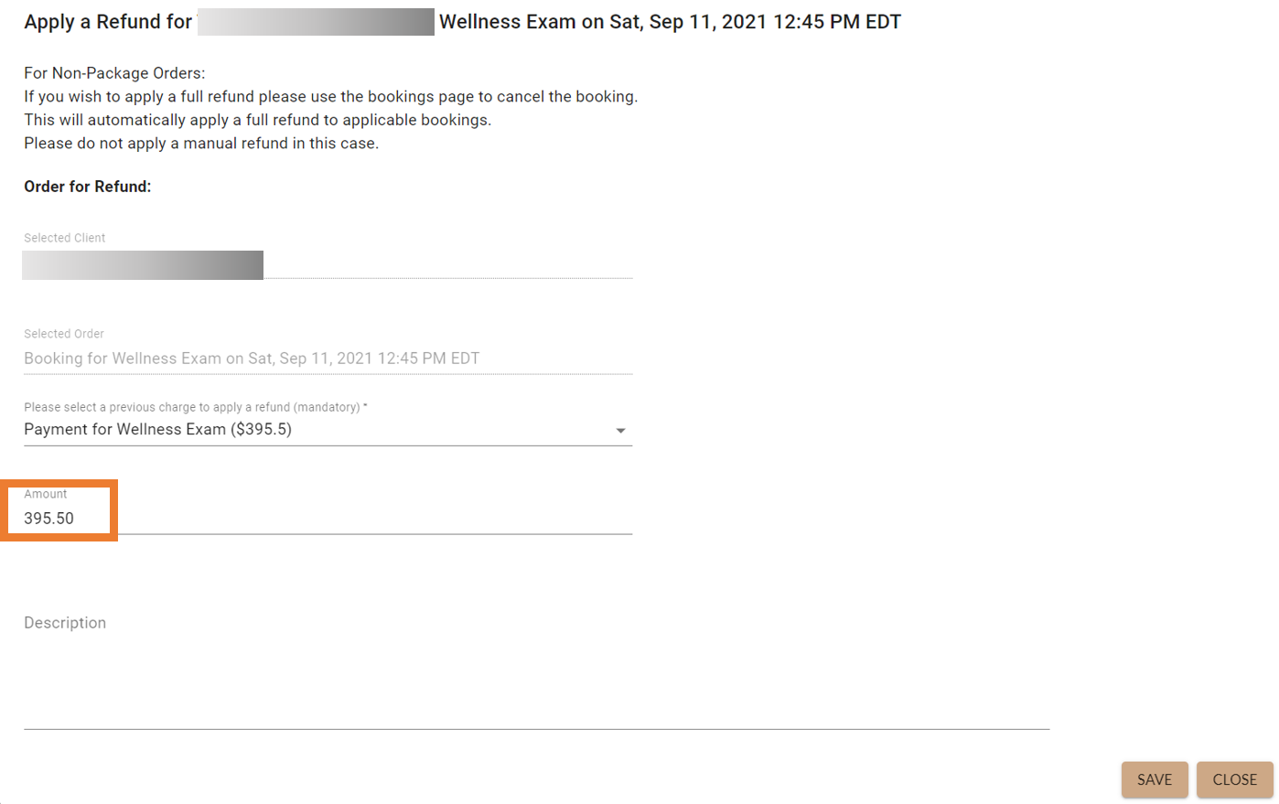The image size is (1279, 804).
Task: Click the redacted Selected Client field
Action: coord(143,265)
